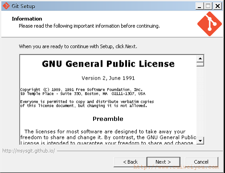
Task: Click the license scrollbar thumb
Action: click(200, 64)
